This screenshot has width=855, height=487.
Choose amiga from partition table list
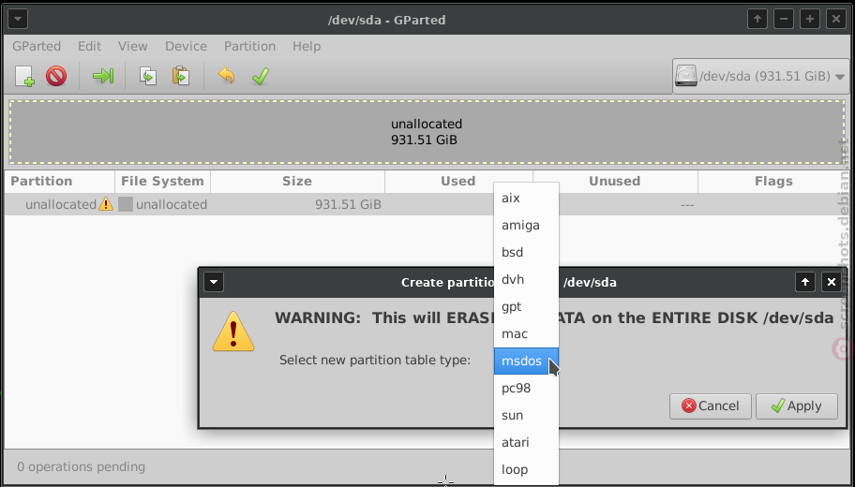pyautogui.click(x=526, y=225)
